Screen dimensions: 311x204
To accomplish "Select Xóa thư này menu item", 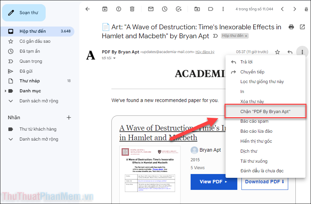I will point(265,101).
